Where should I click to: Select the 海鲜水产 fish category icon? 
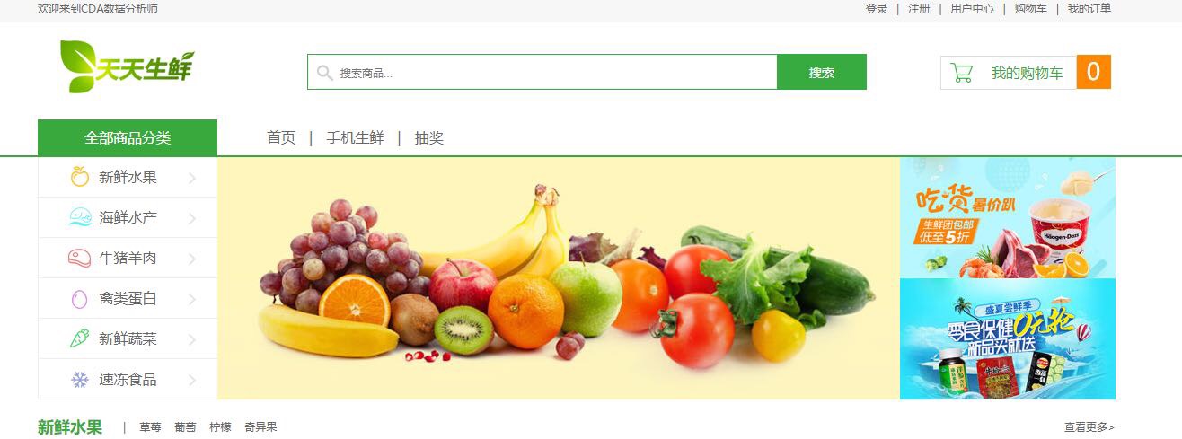80,217
